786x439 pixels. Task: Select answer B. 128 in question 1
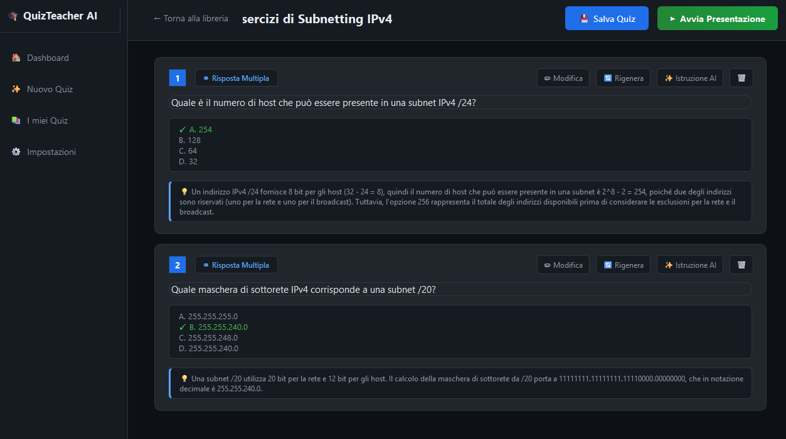tap(189, 140)
